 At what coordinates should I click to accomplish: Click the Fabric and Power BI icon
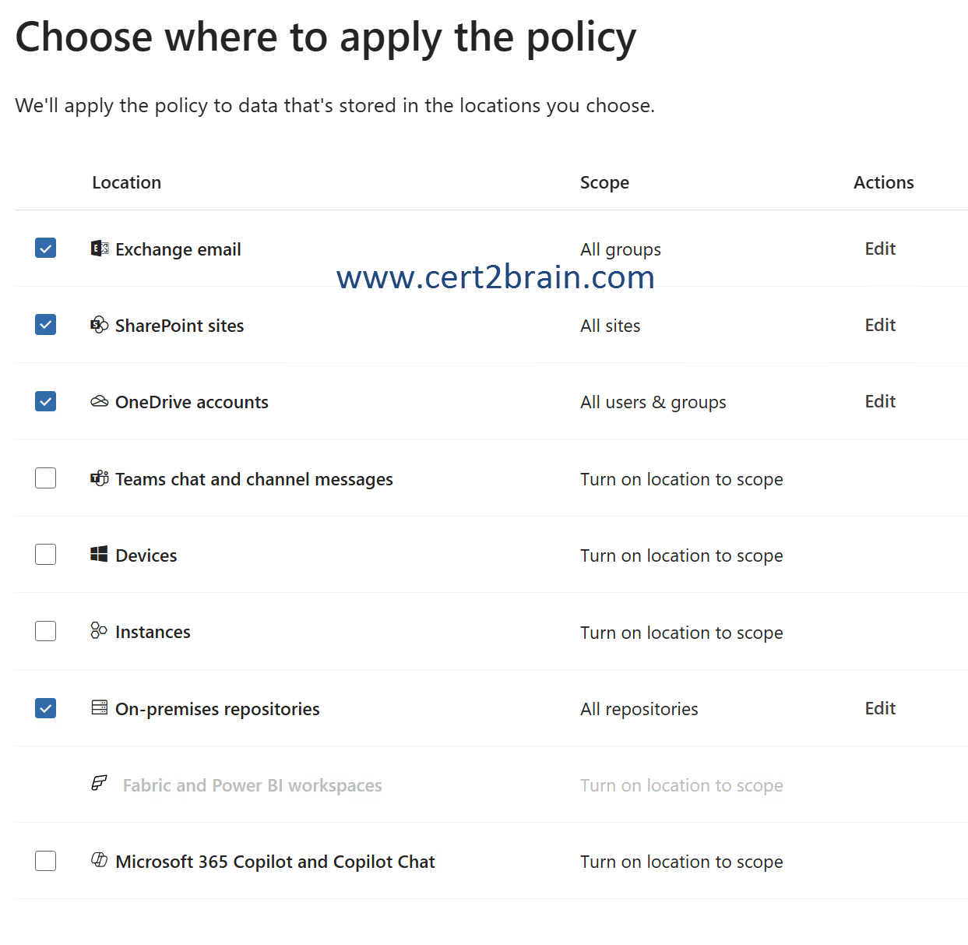pyautogui.click(x=99, y=783)
